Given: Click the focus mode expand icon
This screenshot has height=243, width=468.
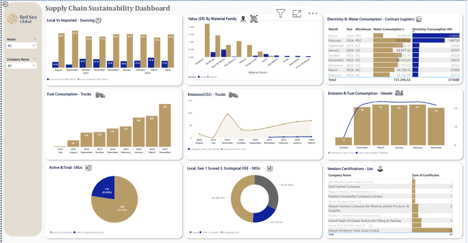Looking at the screenshot, I should click(297, 13).
